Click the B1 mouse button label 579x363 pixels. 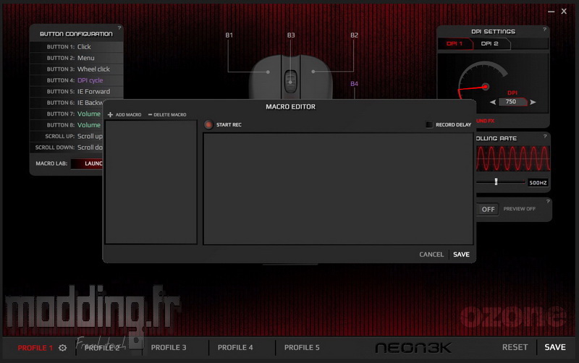tap(229, 35)
